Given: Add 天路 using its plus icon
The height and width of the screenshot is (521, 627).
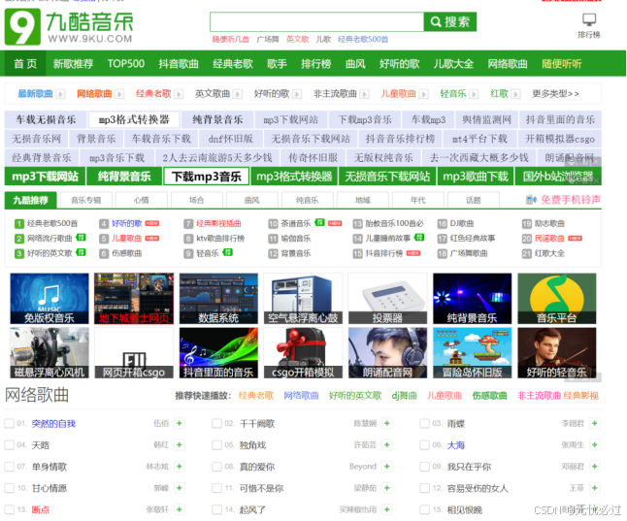Looking at the screenshot, I should [180, 444].
